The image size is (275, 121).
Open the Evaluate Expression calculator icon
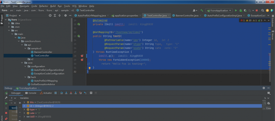91,93
